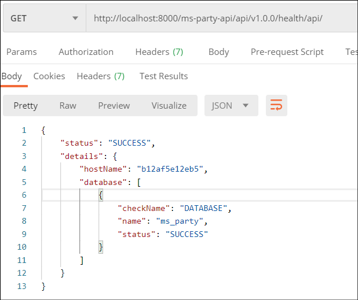Open request Headers (7) tab beside Authorization

(159, 52)
